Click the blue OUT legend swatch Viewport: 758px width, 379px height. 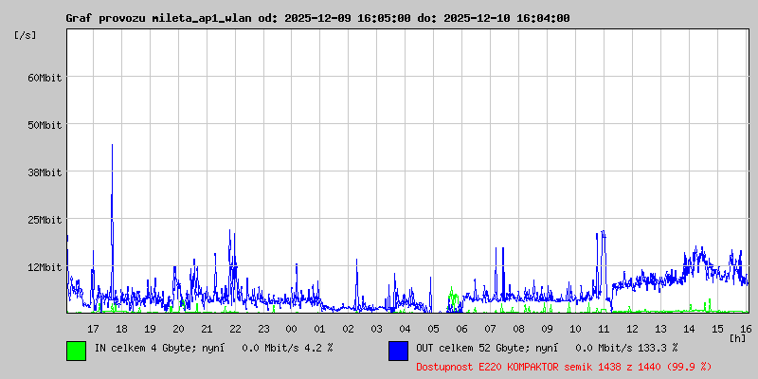pyautogui.click(x=398, y=350)
